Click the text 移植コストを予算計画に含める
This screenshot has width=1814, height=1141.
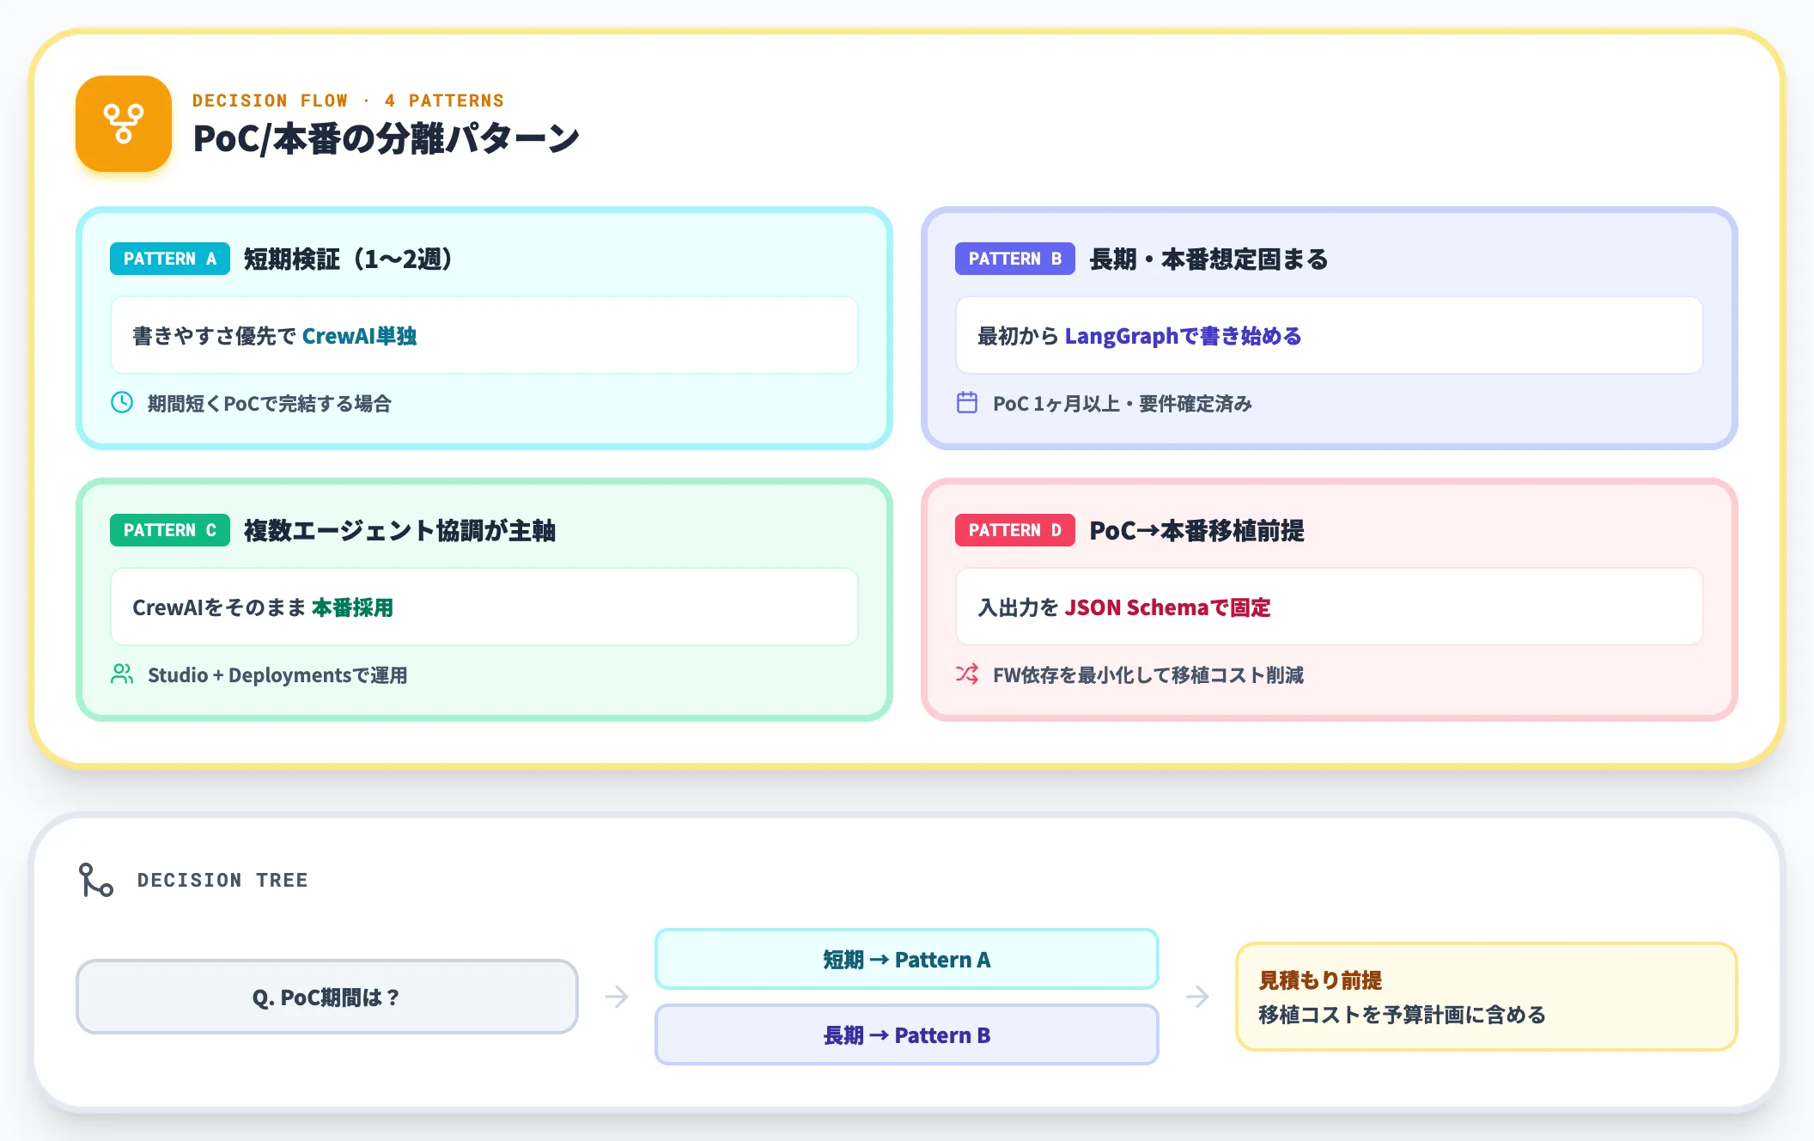pos(1402,1015)
